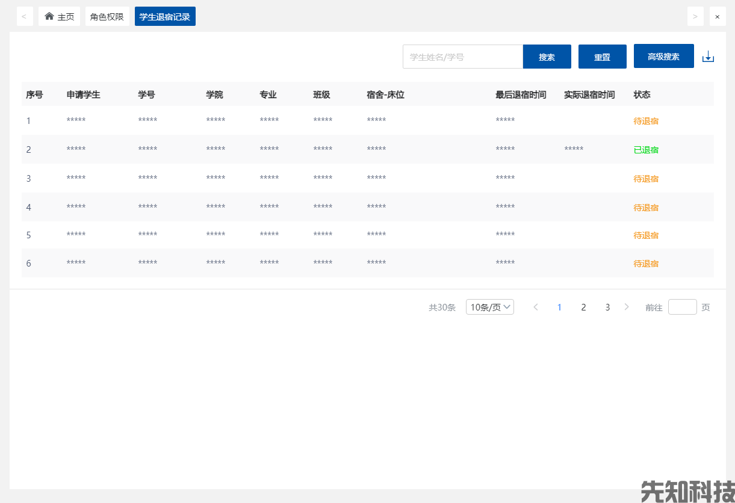The width and height of the screenshot is (735, 503).
Task: Click row number 1 cell
Action: pyautogui.click(x=28, y=121)
